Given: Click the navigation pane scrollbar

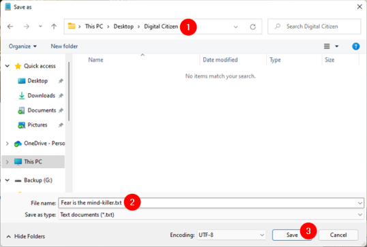Looking at the screenshot, I should coord(69,91).
